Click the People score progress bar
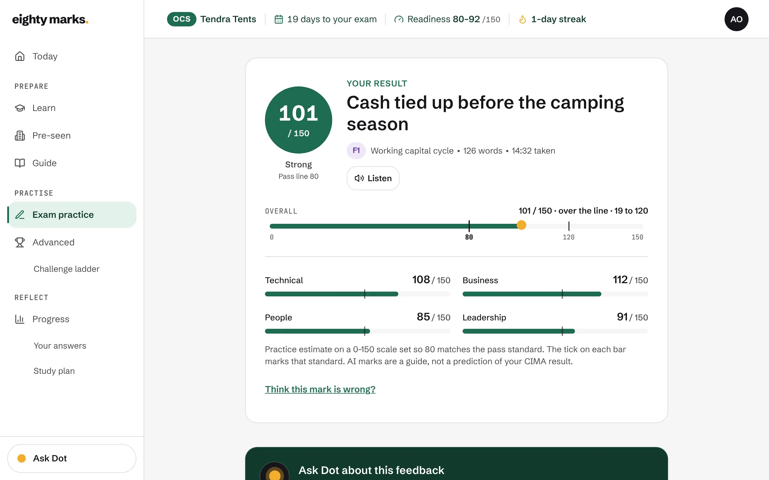The width and height of the screenshot is (769, 480). [357, 331]
